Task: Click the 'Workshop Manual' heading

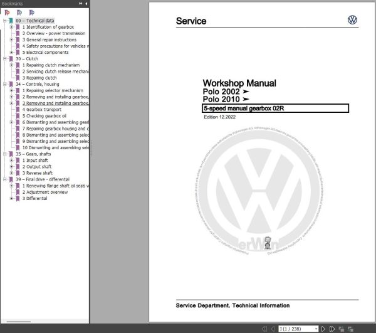Action: click(x=239, y=83)
